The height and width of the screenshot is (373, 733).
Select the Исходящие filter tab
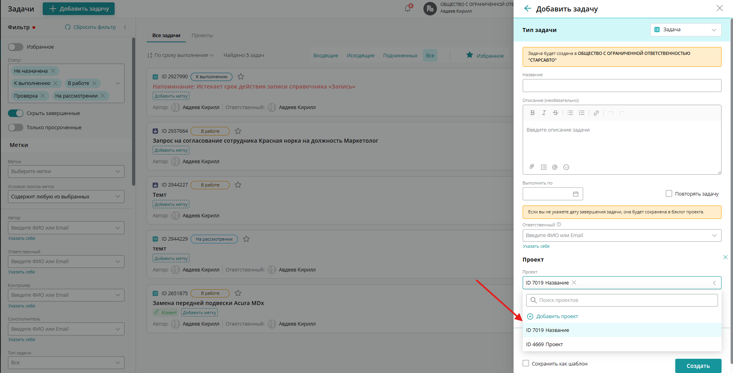tap(360, 55)
